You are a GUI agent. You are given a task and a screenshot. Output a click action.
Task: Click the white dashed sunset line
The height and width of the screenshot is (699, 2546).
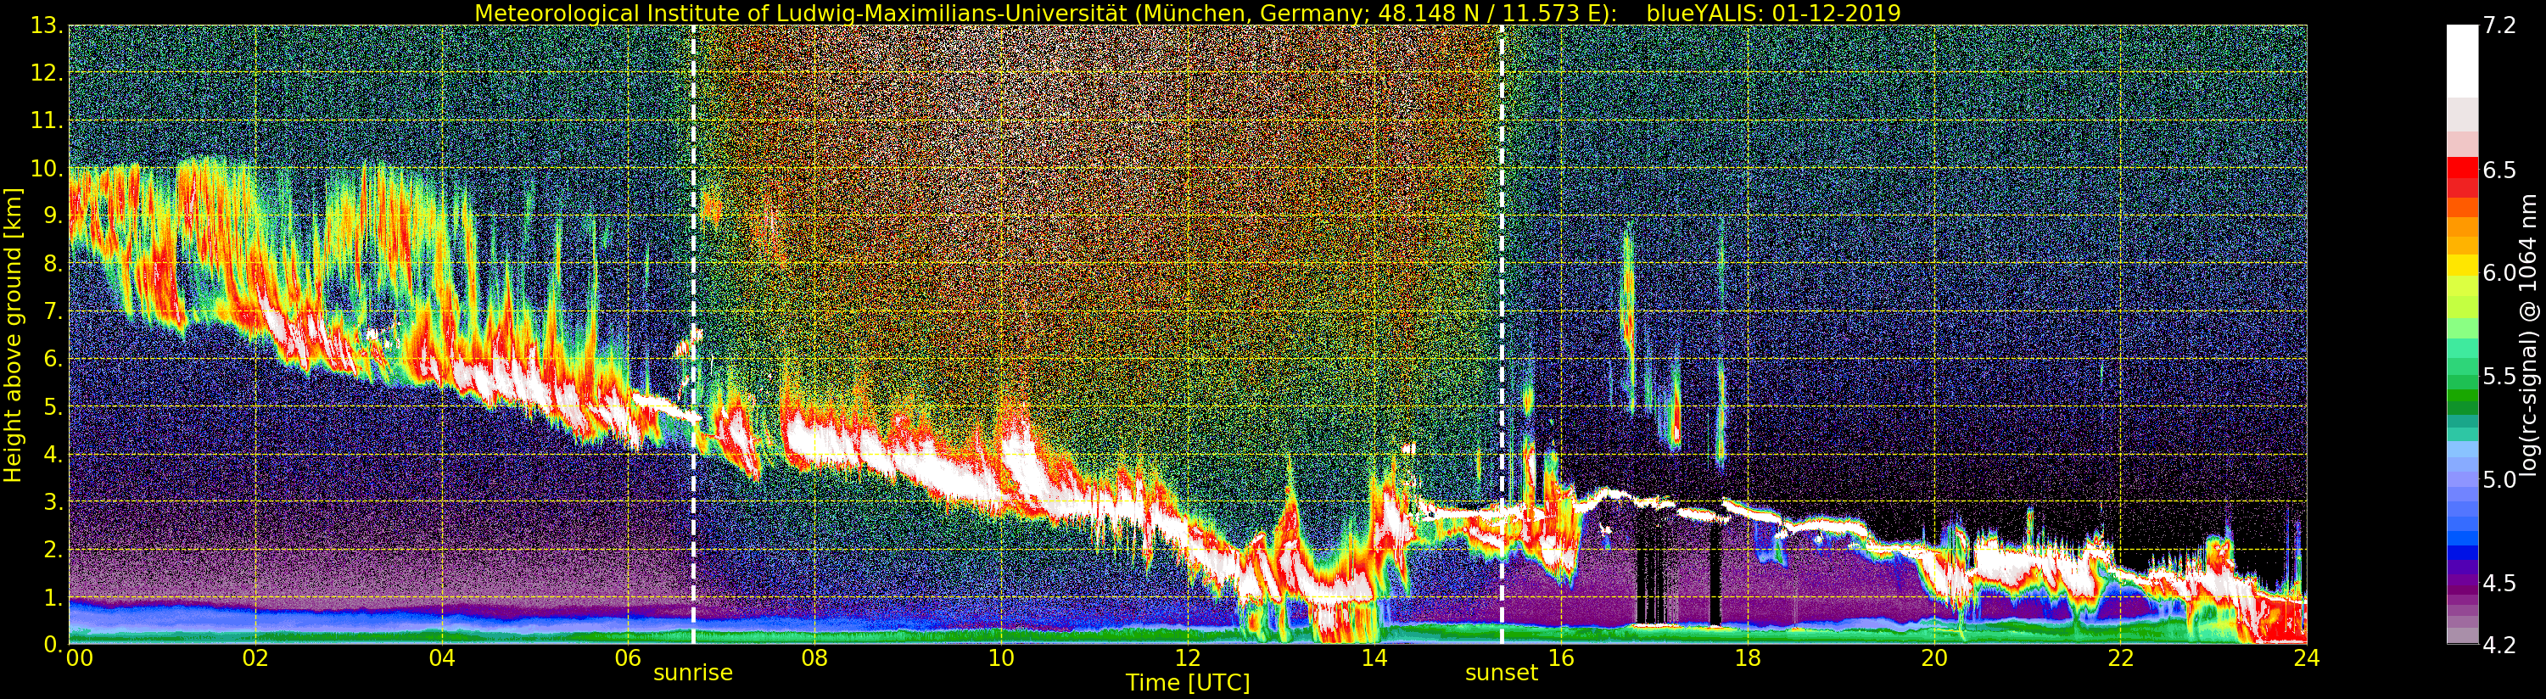[x=1502, y=335]
